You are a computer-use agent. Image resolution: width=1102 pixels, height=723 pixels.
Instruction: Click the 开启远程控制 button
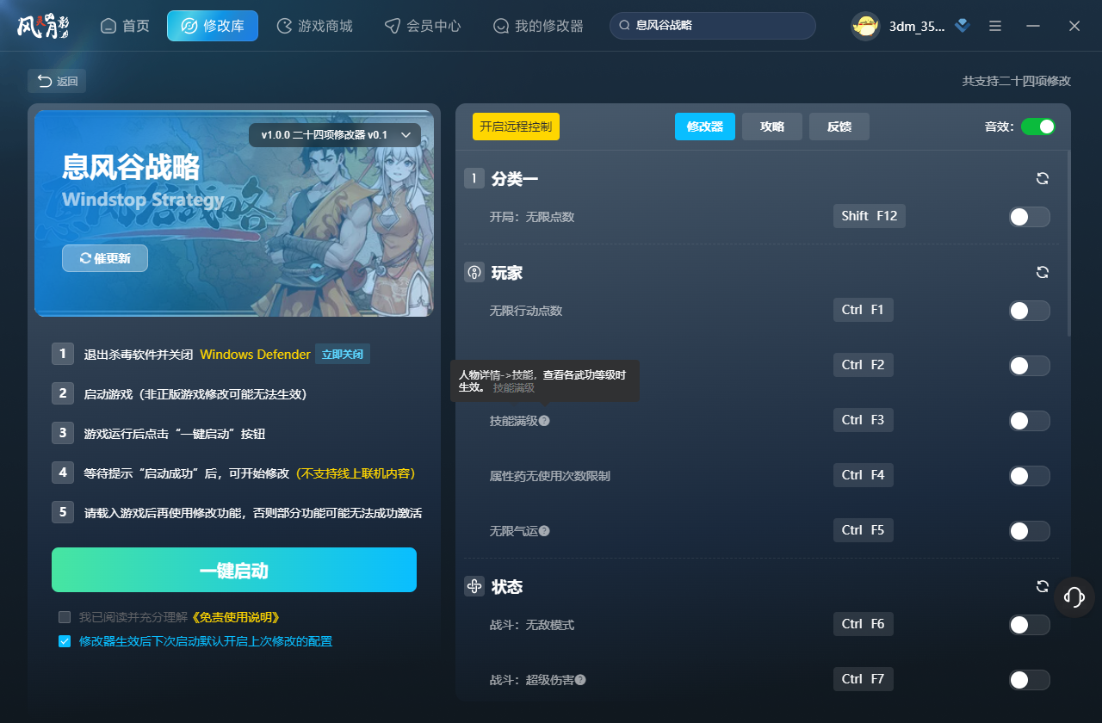pos(516,127)
